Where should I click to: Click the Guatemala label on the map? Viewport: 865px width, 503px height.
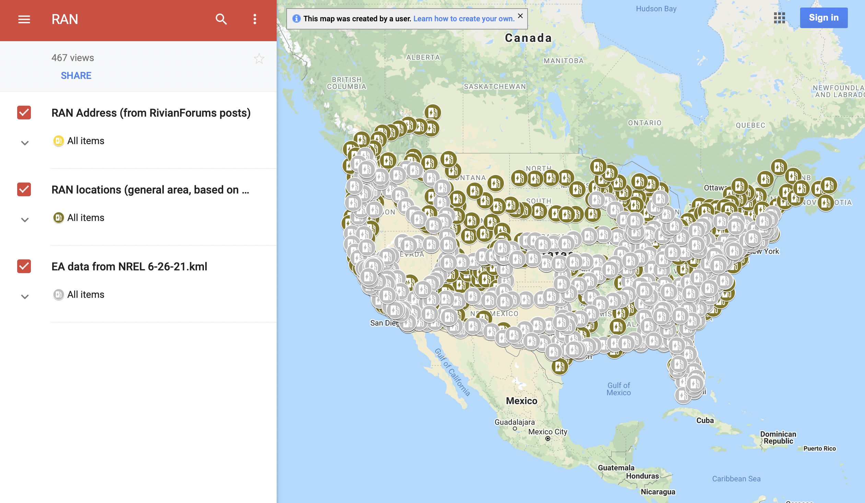tap(616, 468)
